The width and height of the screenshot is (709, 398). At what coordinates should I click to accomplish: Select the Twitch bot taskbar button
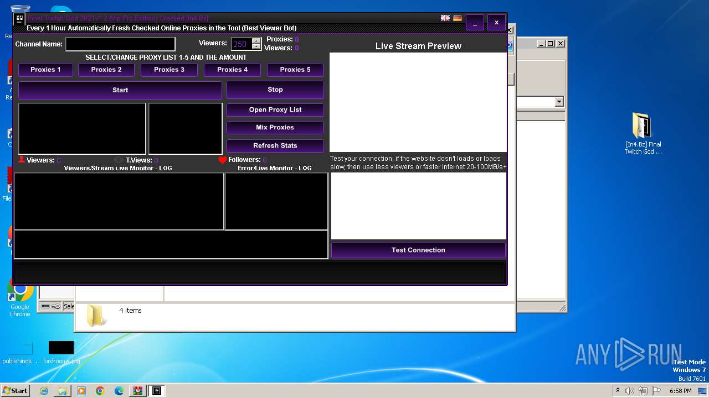point(157,391)
